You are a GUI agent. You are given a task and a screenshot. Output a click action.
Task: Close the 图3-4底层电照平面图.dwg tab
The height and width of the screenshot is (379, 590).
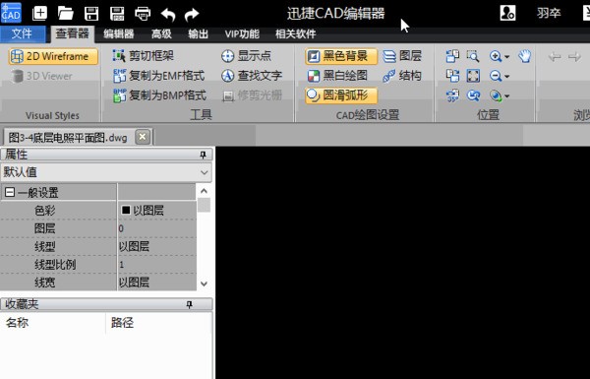click(143, 137)
